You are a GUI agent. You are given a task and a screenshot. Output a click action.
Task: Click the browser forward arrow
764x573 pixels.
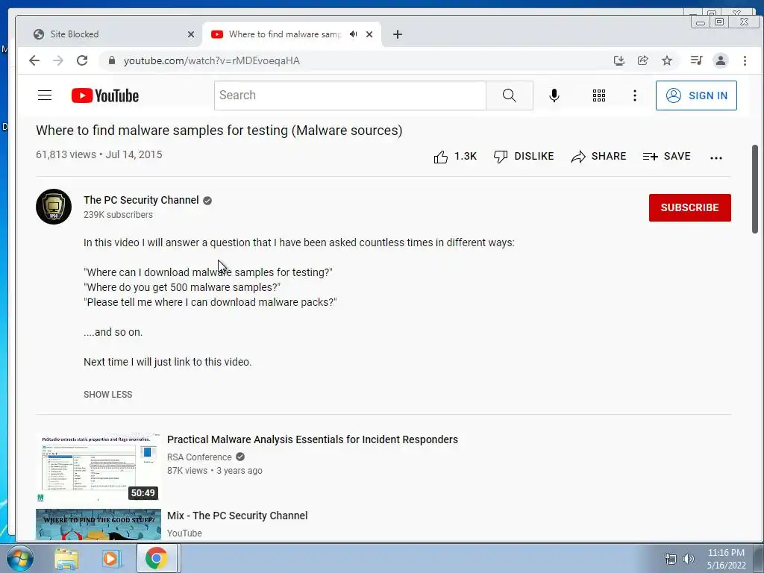pyautogui.click(x=58, y=60)
